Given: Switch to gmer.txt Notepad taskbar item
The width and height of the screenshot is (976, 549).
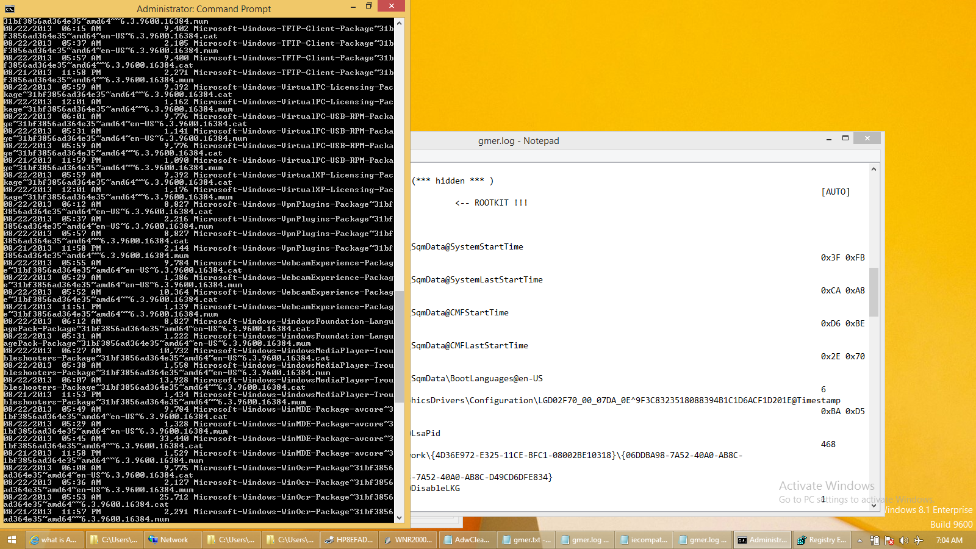Looking at the screenshot, I should [526, 540].
